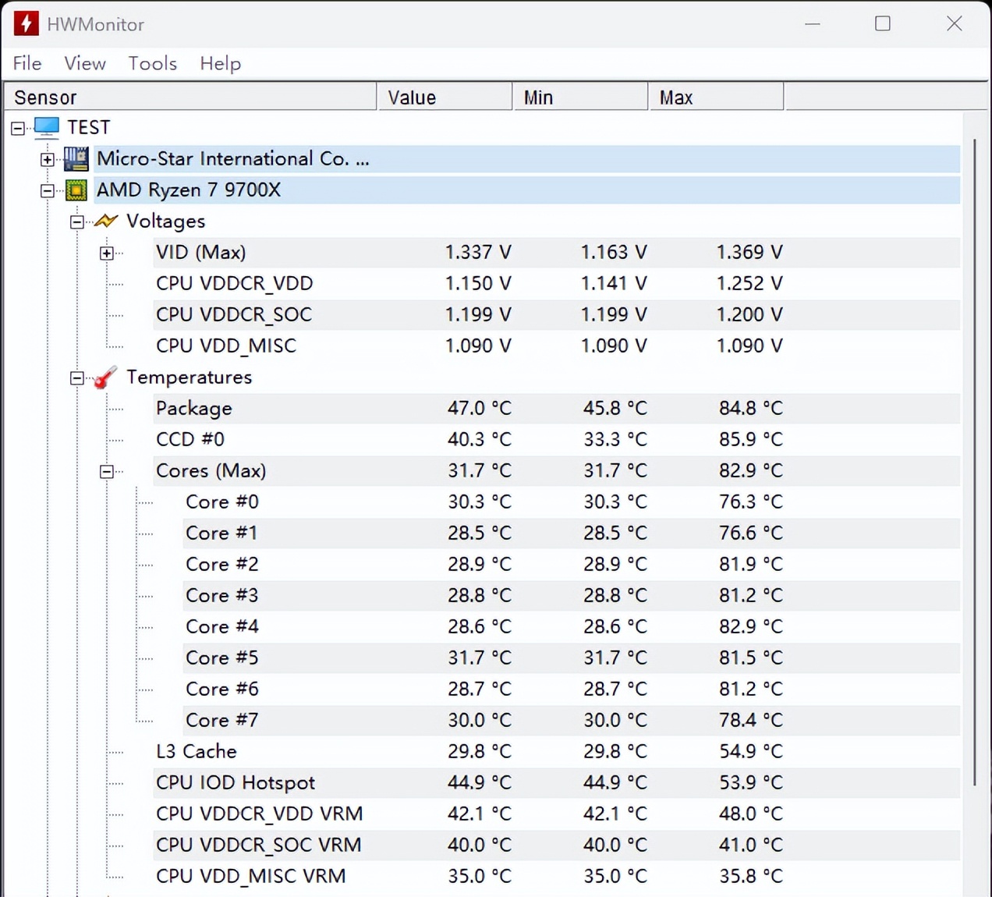This screenshot has height=897, width=992.
Task: Click the Core #2 max value 81.9 °C
Action: [x=750, y=565]
